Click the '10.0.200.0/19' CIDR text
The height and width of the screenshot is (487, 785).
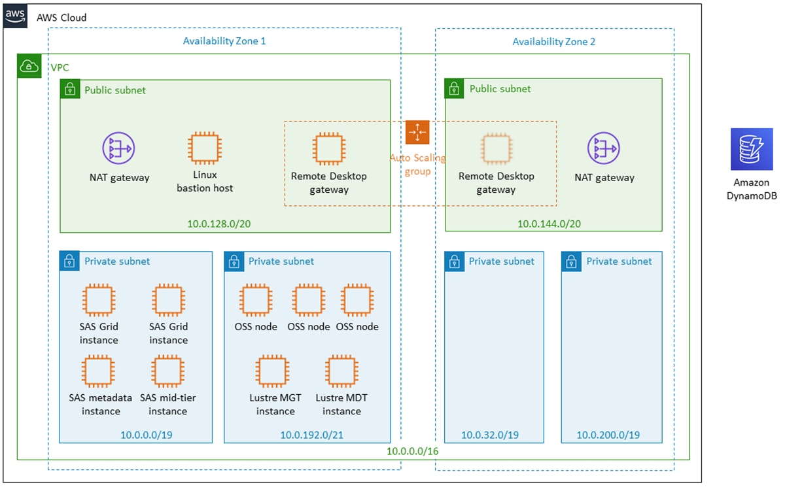coord(608,435)
